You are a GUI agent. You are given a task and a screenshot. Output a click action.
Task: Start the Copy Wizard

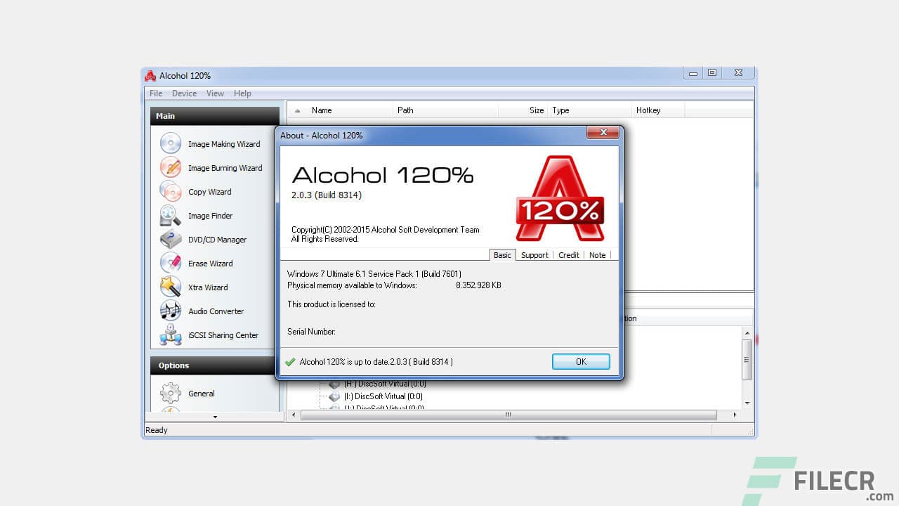pyautogui.click(x=209, y=192)
